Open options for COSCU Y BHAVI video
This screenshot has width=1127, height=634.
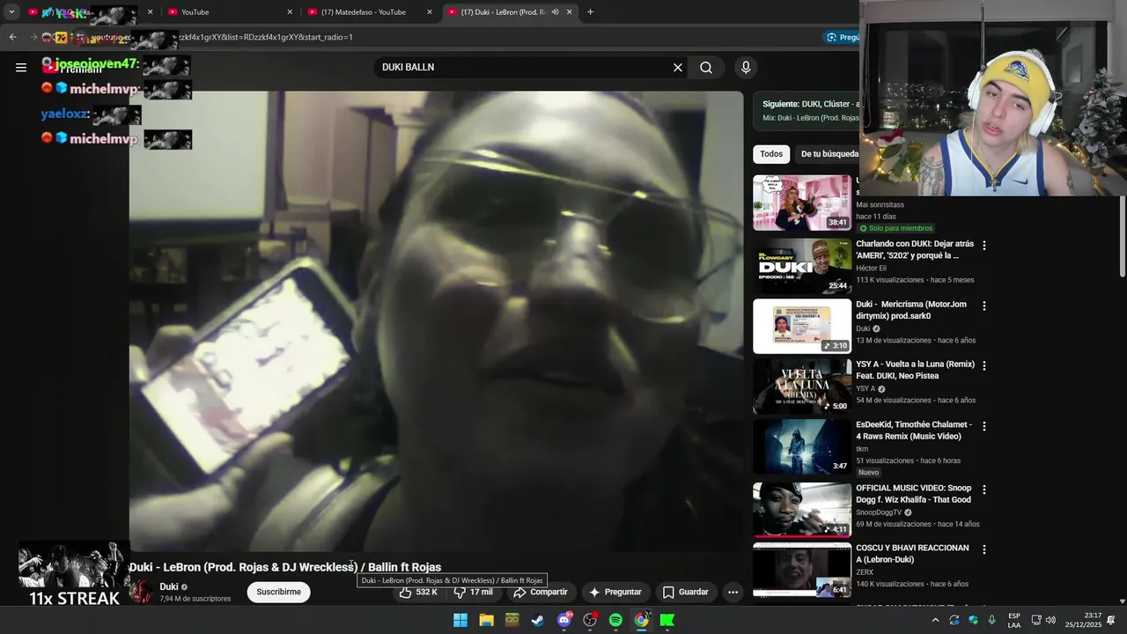pos(984,549)
